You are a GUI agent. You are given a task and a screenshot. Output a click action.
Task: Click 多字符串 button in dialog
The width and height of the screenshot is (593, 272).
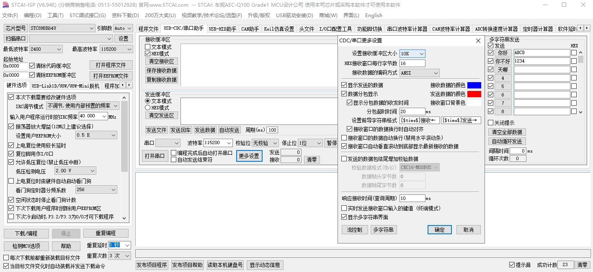pos(384,230)
